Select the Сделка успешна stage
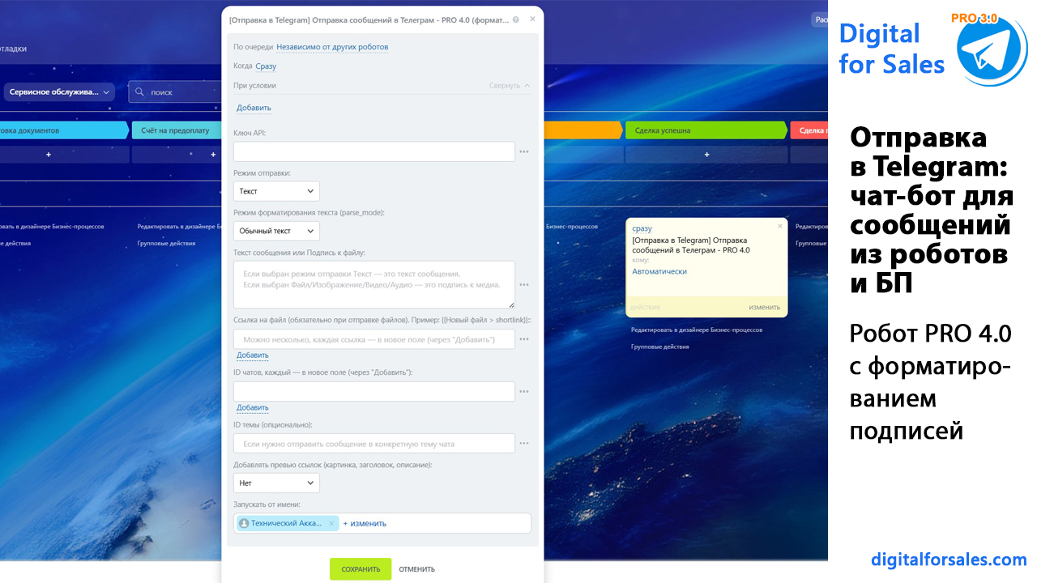The height and width of the screenshot is (583, 1037). 706,130
